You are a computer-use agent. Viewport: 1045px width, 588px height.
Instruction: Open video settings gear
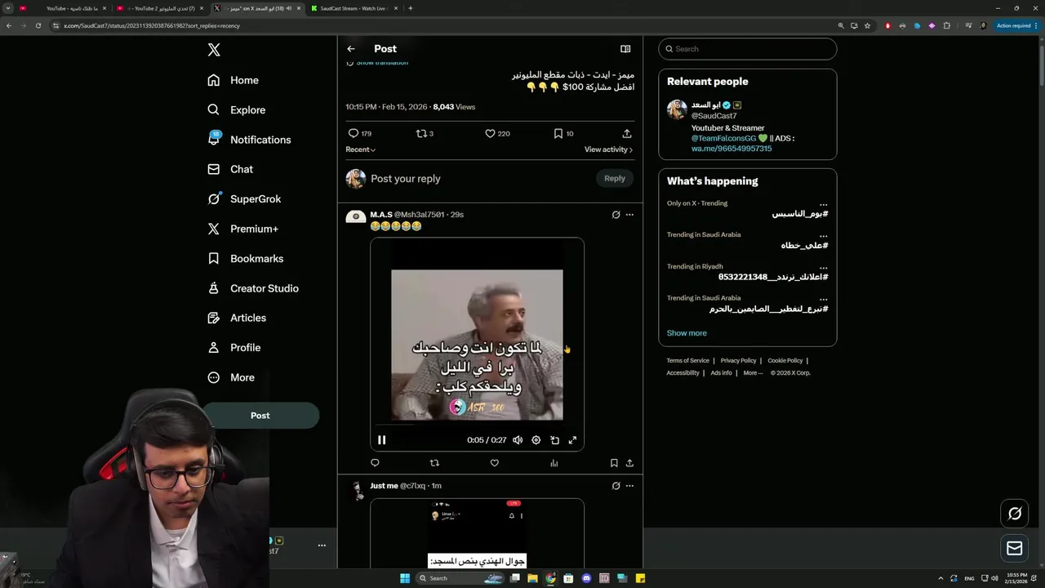(536, 440)
